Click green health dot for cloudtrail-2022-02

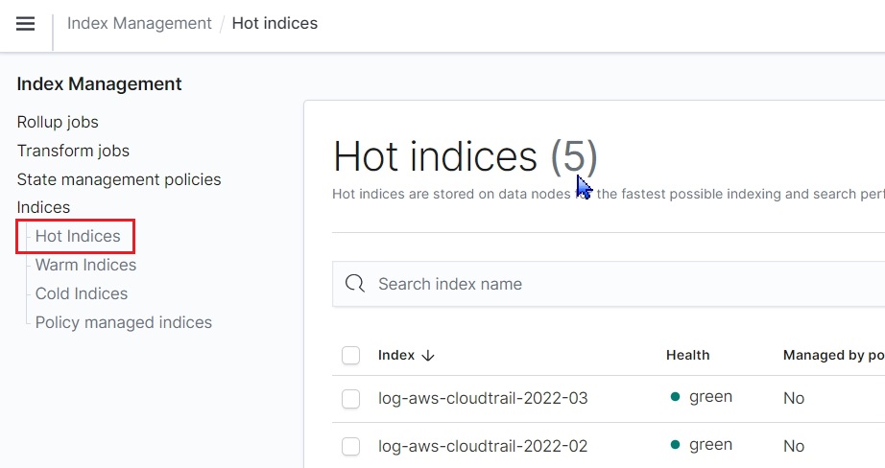click(675, 445)
